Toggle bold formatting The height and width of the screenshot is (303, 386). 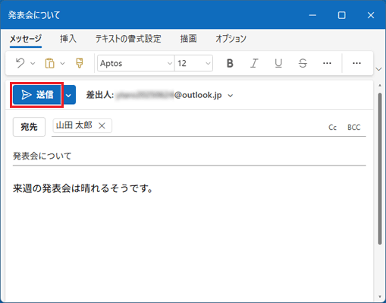pyautogui.click(x=230, y=63)
